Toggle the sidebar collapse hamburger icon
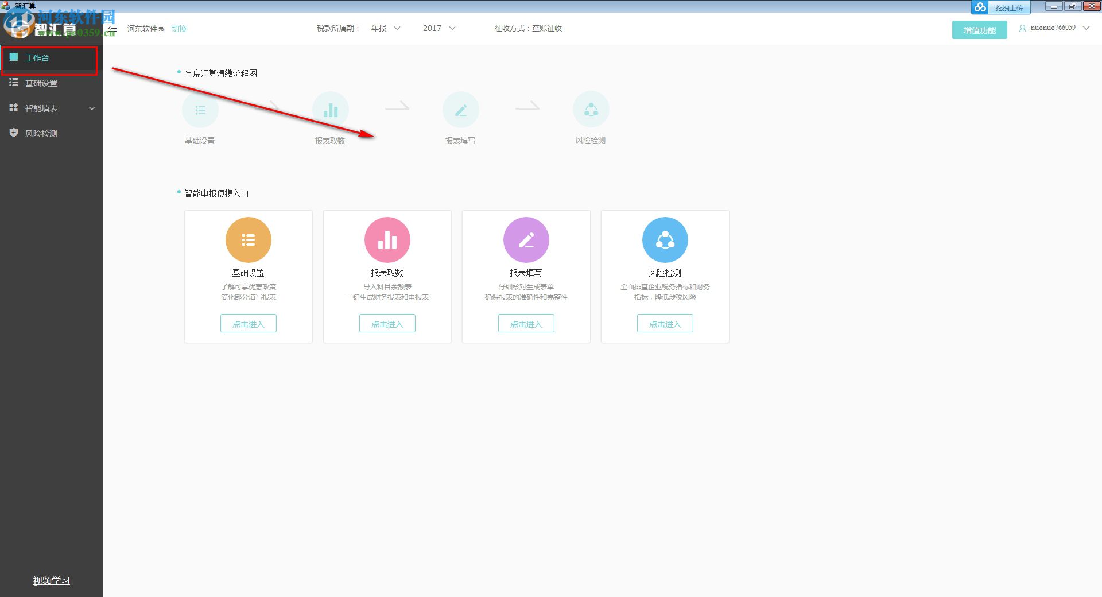 [112, 28]
